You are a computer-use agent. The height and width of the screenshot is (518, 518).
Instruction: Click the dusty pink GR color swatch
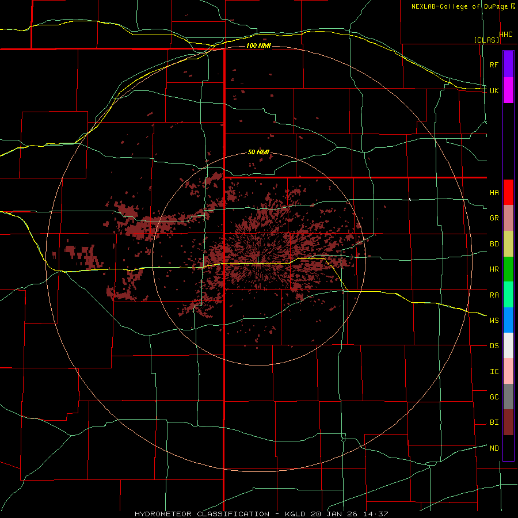tap(508, 218)
